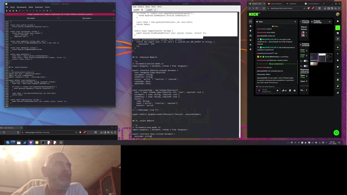The image size is (347, 195).
Task: Click the Find icon in Mousepad toolbar
Action: click(44, 11)
